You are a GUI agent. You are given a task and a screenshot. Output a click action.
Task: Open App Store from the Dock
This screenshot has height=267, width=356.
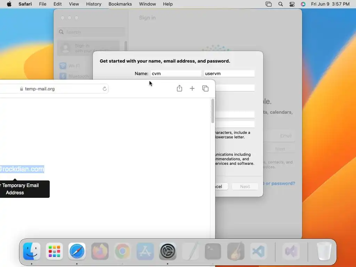(x=145, y=251)
